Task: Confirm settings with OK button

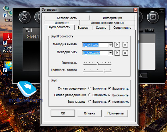Action: pos(63,113)
